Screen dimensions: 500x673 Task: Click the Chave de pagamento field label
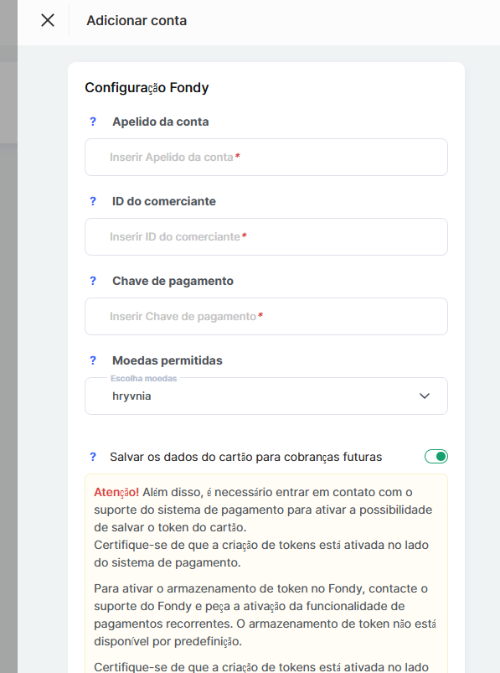(x=173, y=281)
